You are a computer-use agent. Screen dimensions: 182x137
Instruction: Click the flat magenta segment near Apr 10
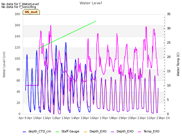[32, 85]
